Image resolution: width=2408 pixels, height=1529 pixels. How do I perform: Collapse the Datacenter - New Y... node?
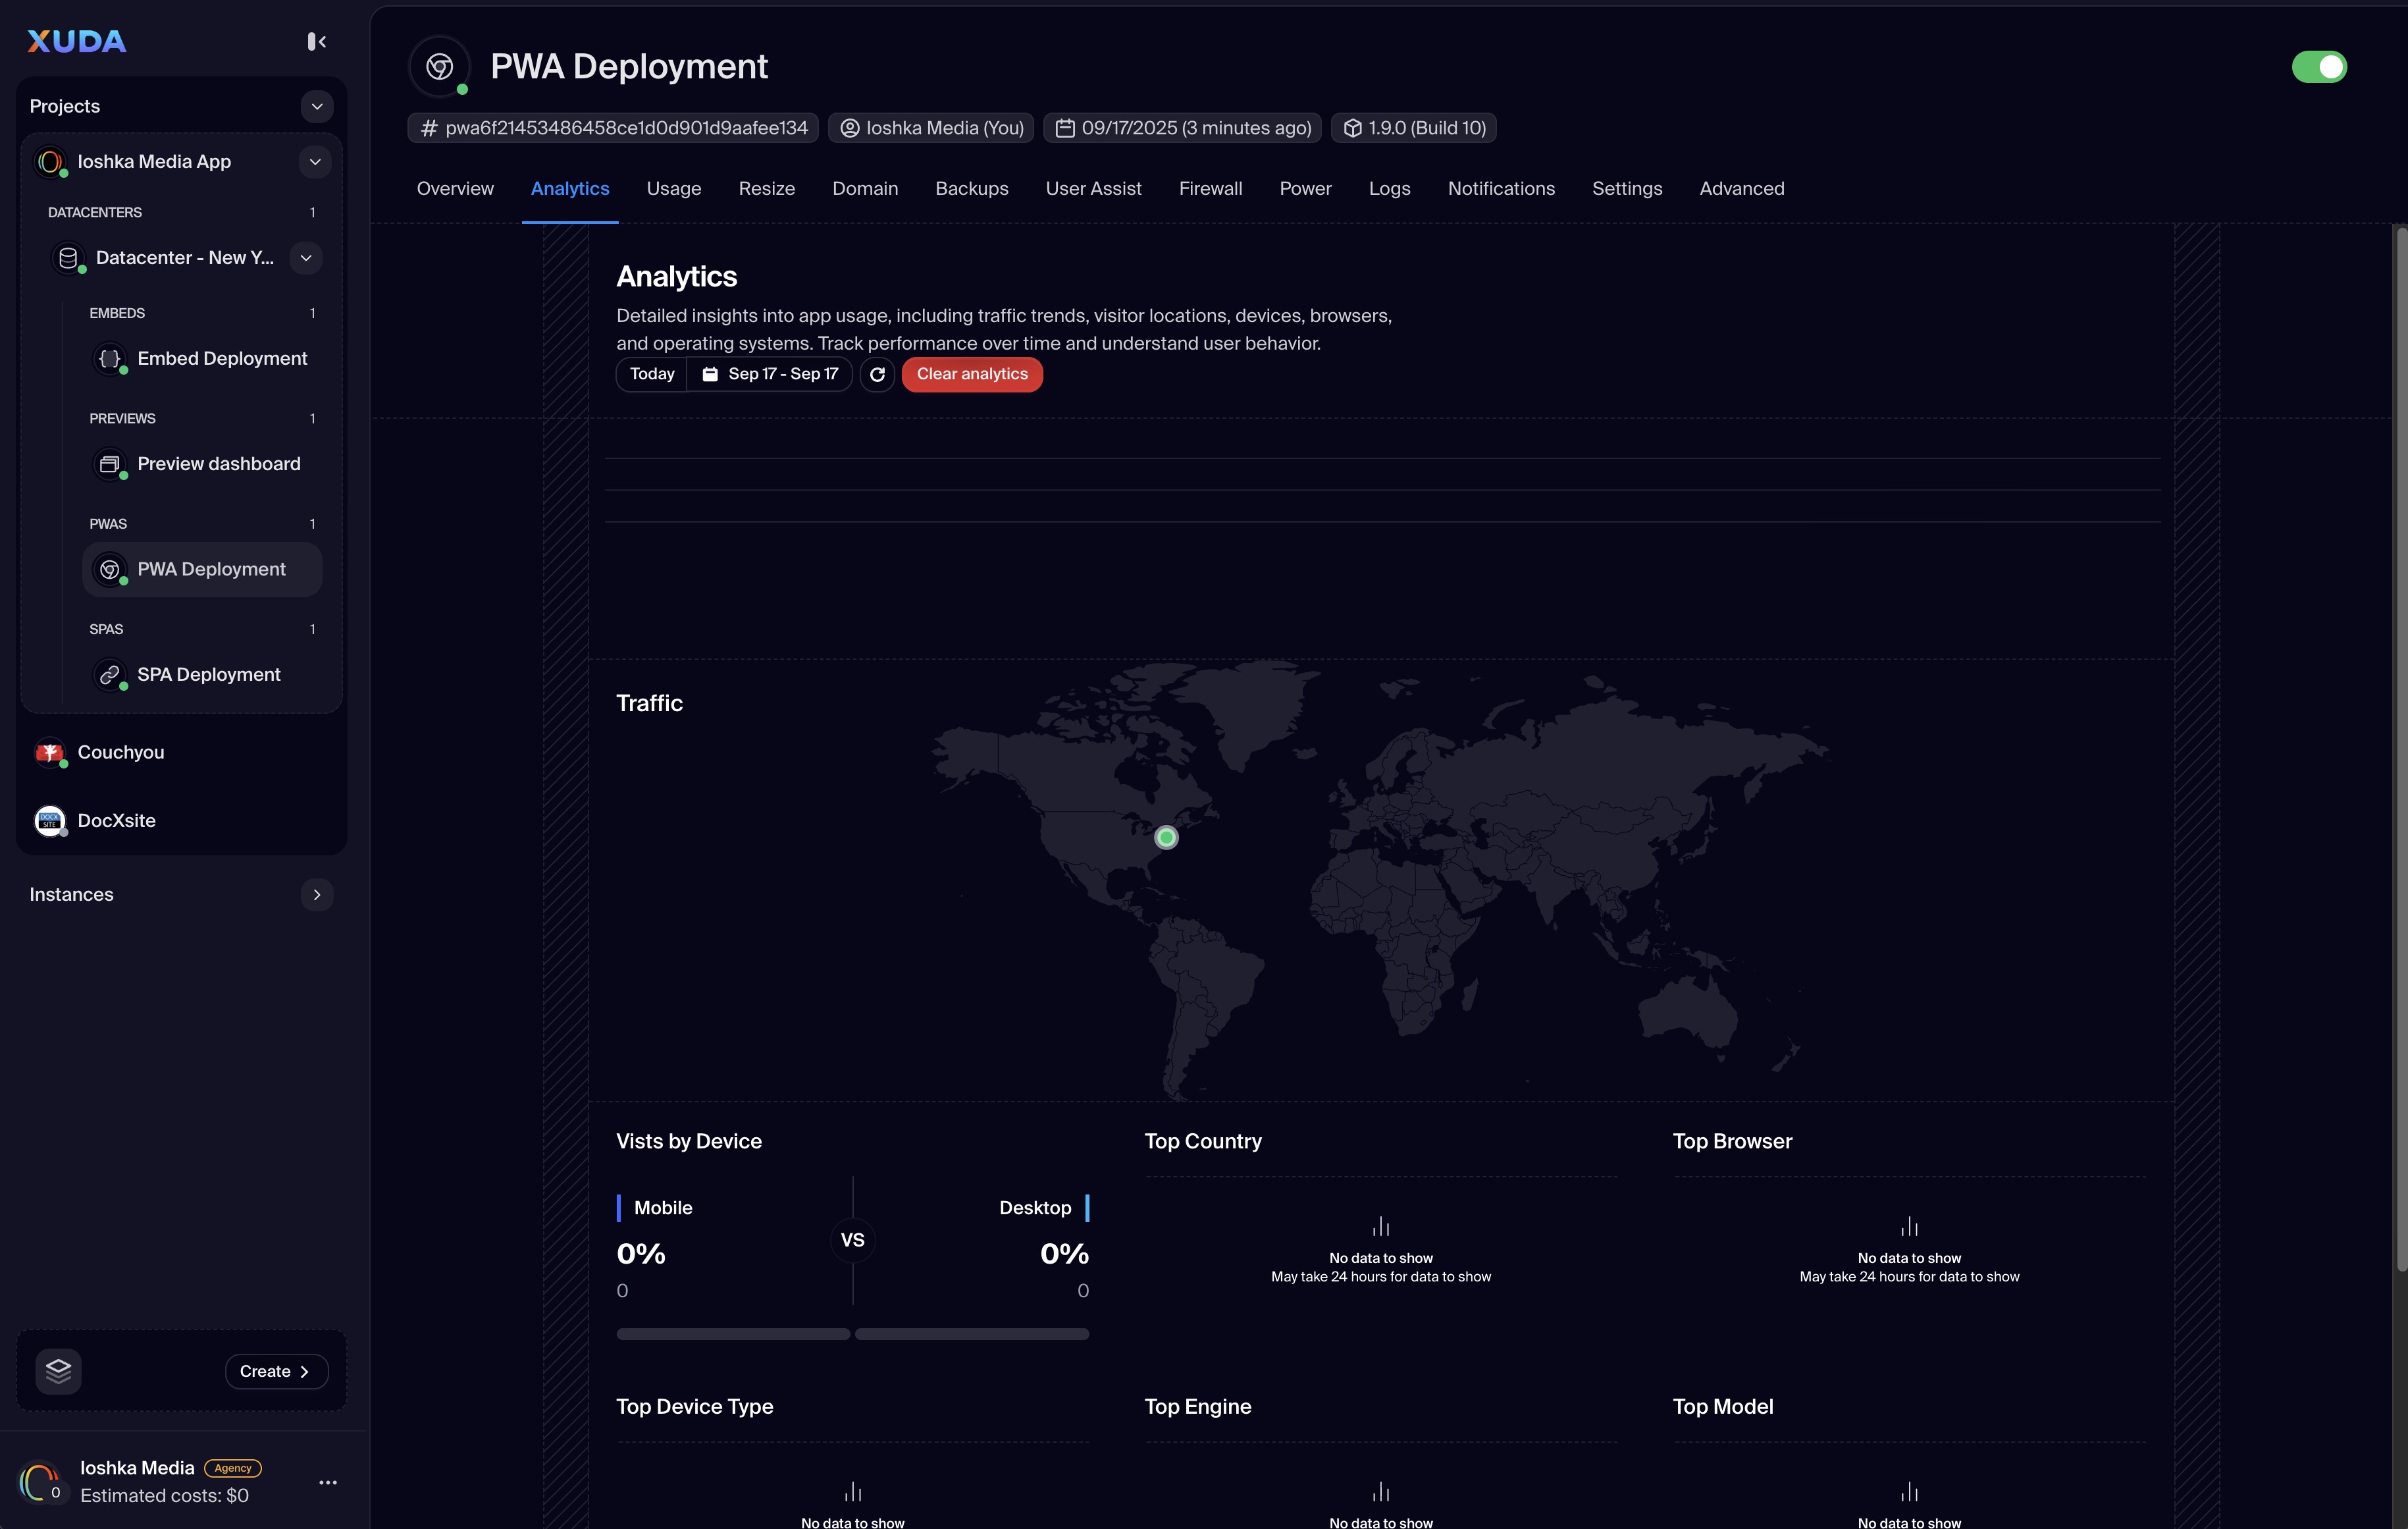click(306, 258)
